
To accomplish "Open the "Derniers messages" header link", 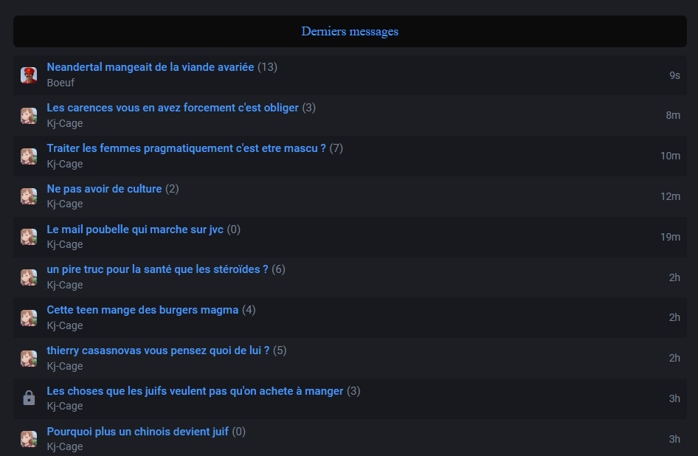I will tap(350, 32).
